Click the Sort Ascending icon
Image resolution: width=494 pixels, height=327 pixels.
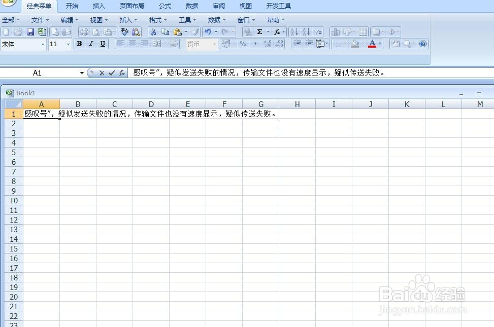pos(294,31)
